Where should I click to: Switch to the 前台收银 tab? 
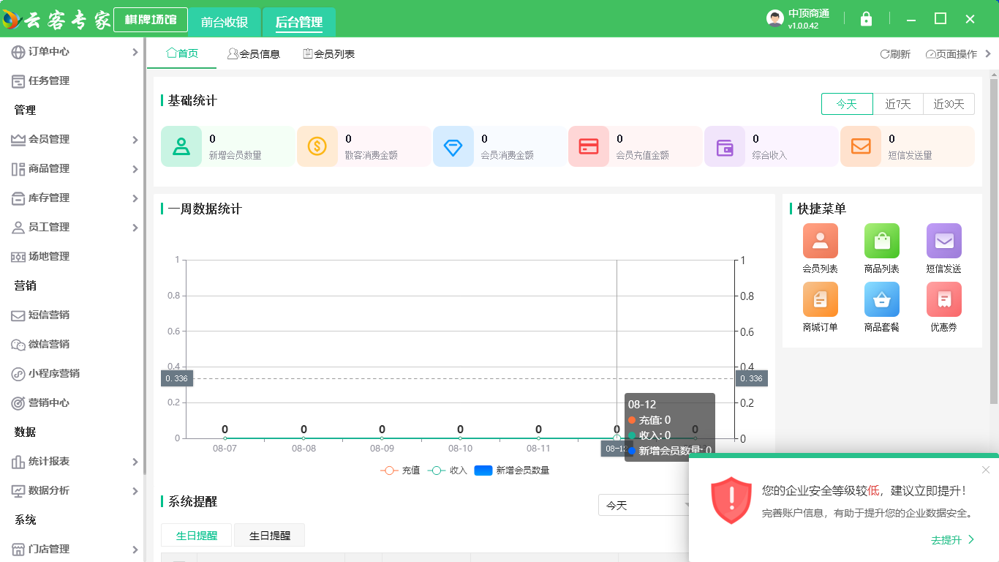pyautogui.click(x=225, y=22)
